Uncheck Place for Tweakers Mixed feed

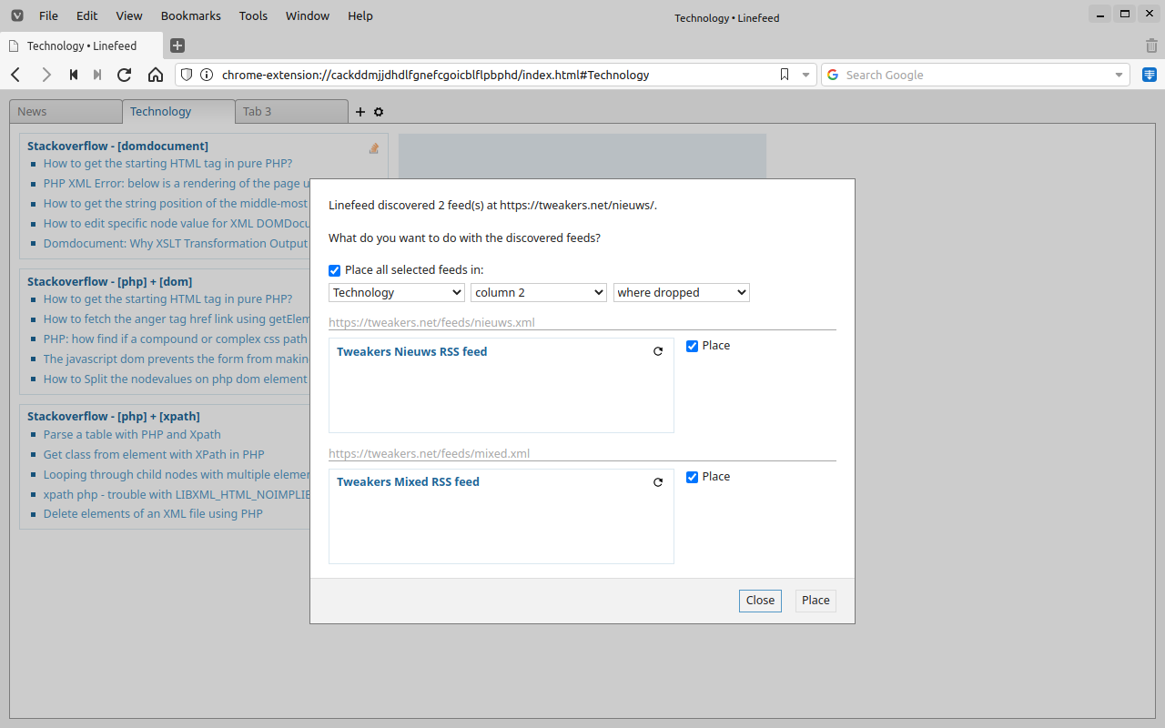click(692, 477)
